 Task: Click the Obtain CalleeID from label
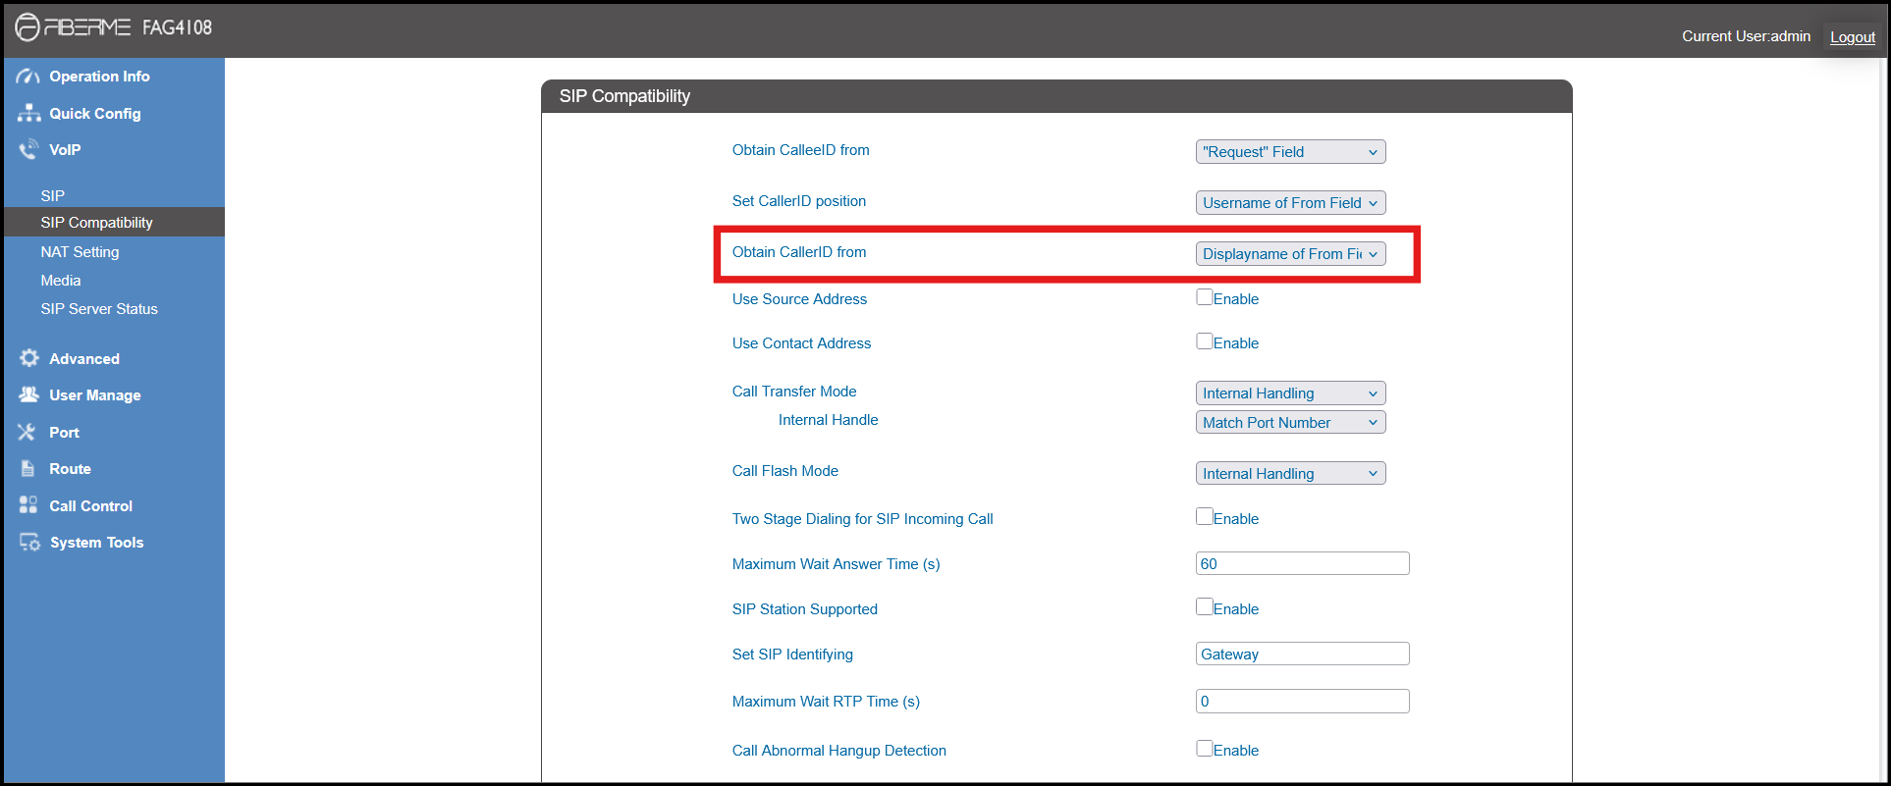[x=801, y=150]
